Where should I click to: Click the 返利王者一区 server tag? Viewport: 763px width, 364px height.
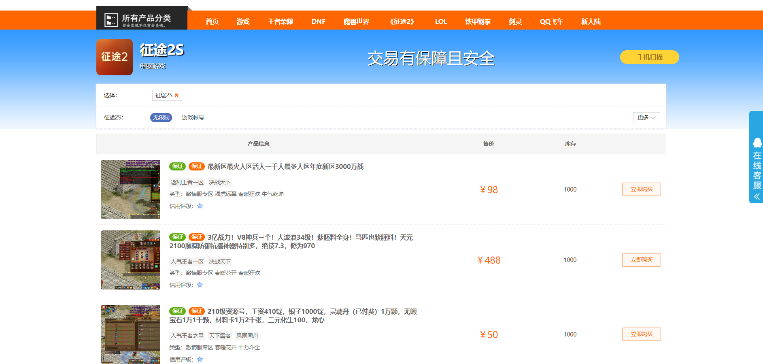187,183
